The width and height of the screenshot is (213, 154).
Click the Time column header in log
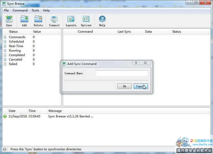(x=32, y=111)
